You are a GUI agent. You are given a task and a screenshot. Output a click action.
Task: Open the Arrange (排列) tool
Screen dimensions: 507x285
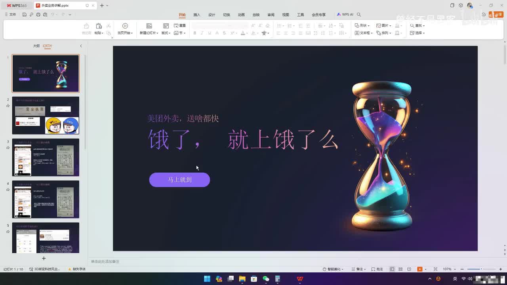383,33
